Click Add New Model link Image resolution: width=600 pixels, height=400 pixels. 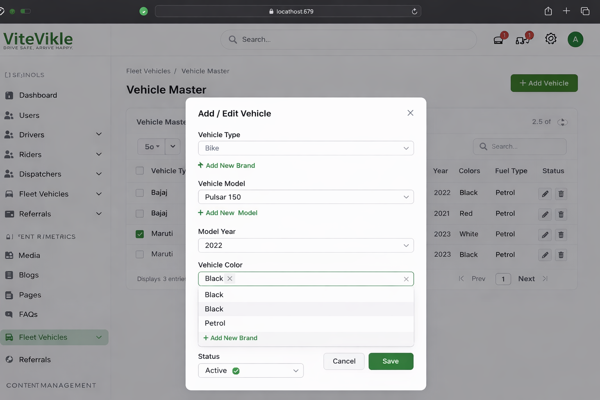tap(228, 213)
